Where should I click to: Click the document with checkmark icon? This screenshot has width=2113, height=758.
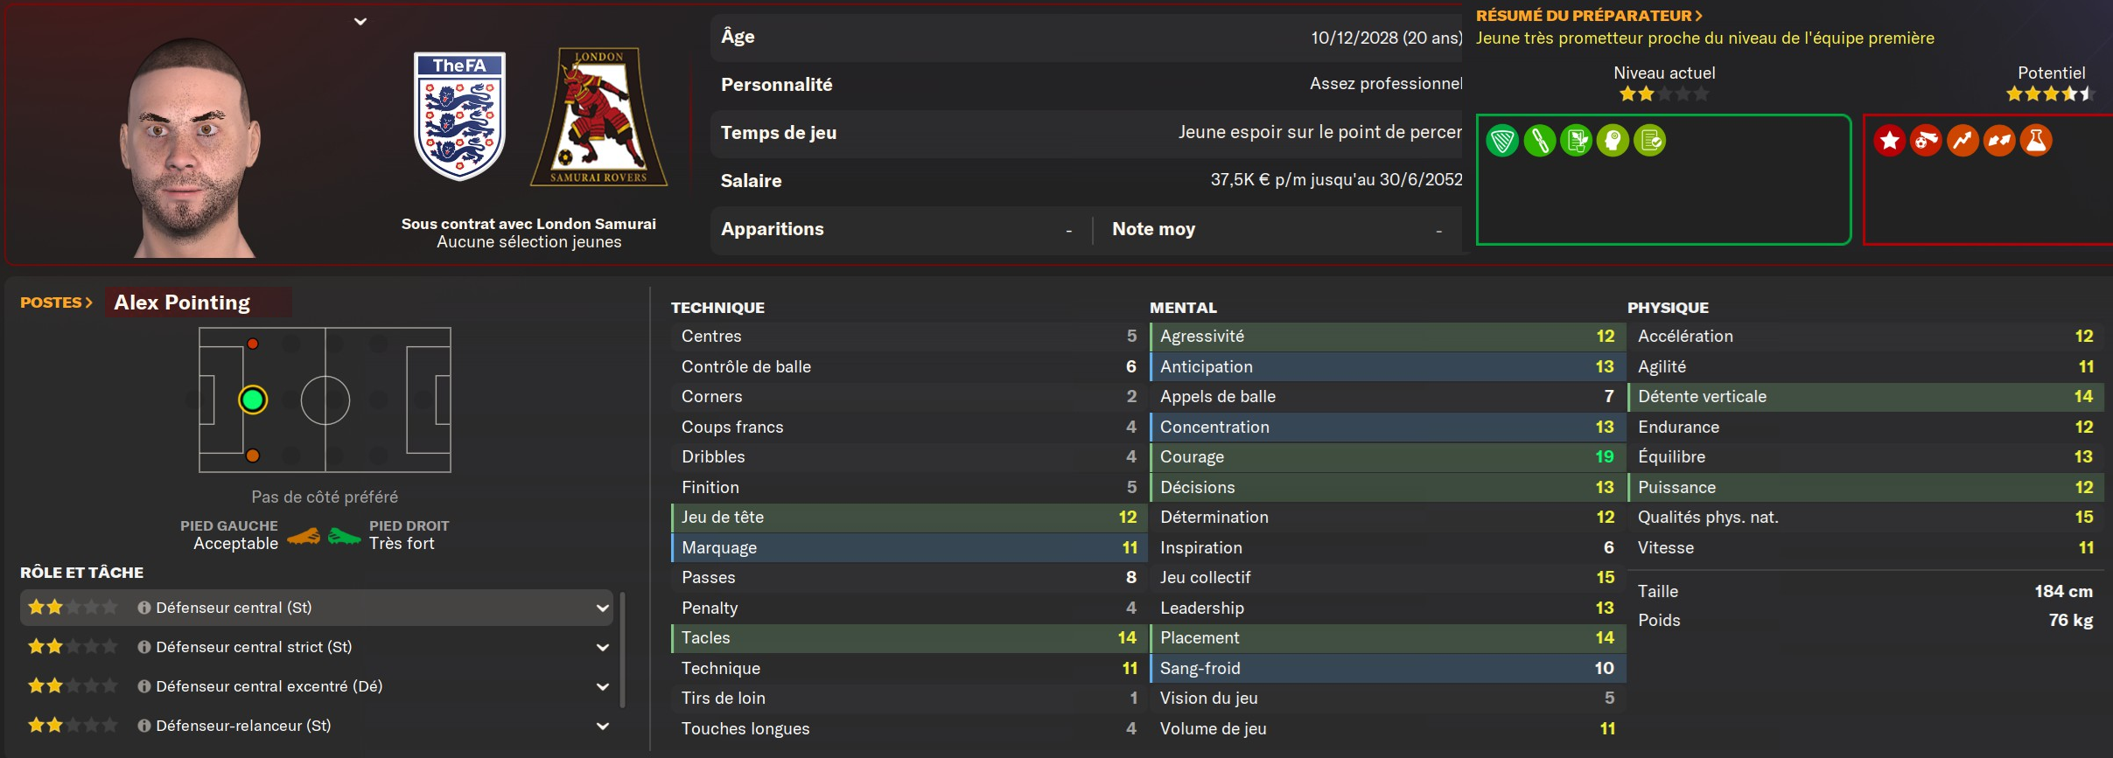coord(1649,141)
